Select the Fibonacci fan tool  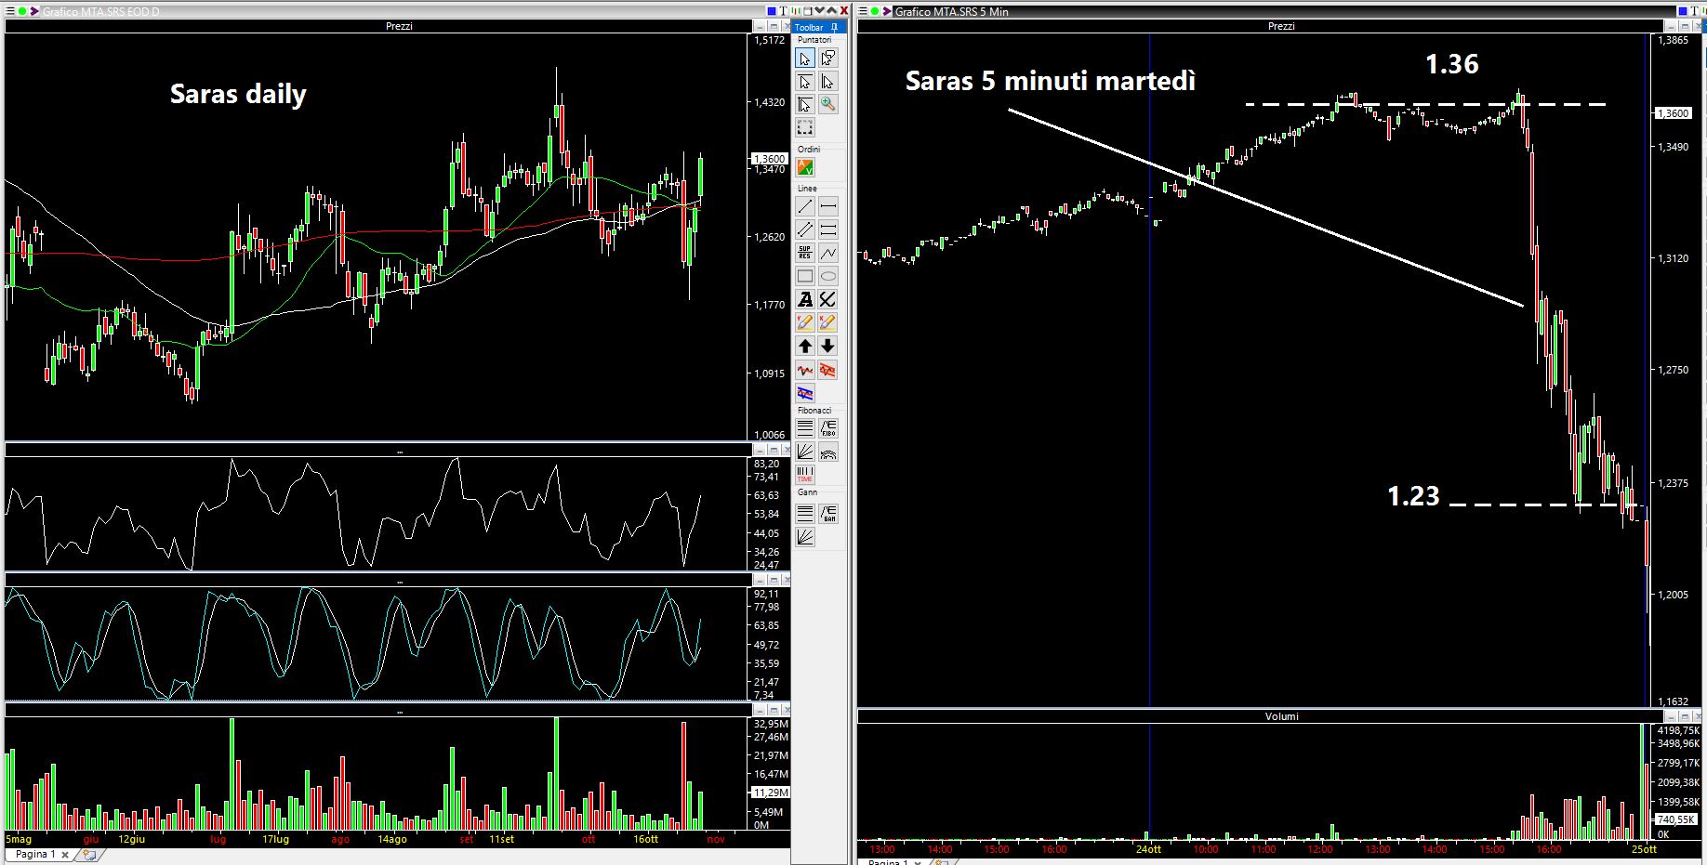[805, 452]
